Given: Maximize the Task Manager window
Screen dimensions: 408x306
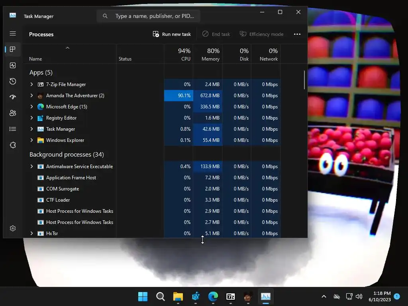Looking at the screenshot, I should coord(280,12).
